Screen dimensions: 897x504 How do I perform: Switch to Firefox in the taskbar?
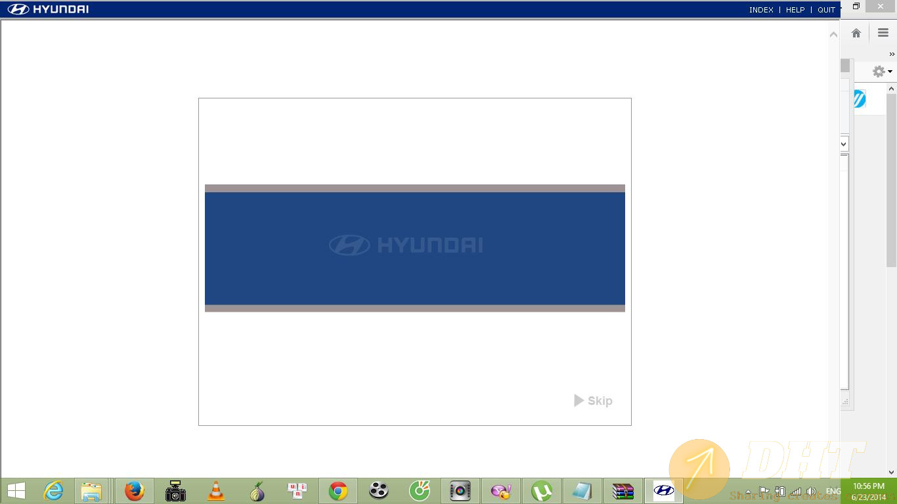tap(135, 491)
